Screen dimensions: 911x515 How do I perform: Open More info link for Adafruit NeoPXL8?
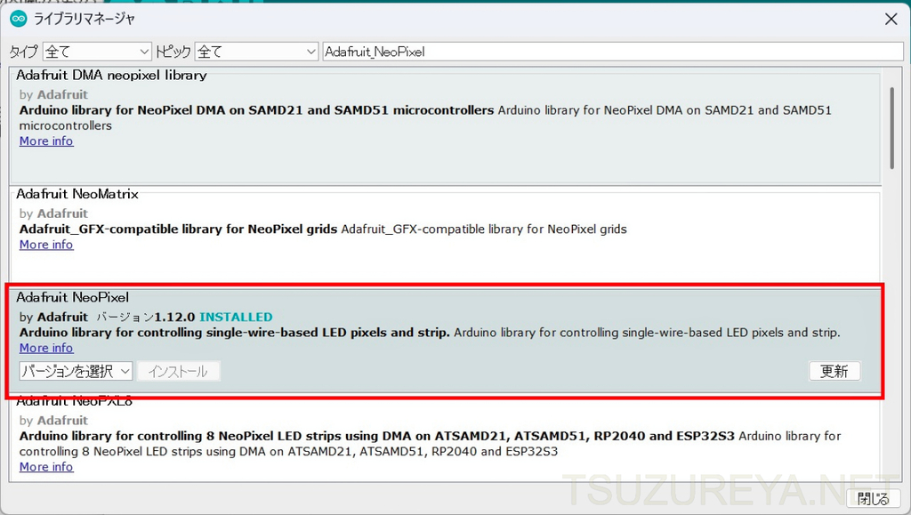[x=46, y=467]
